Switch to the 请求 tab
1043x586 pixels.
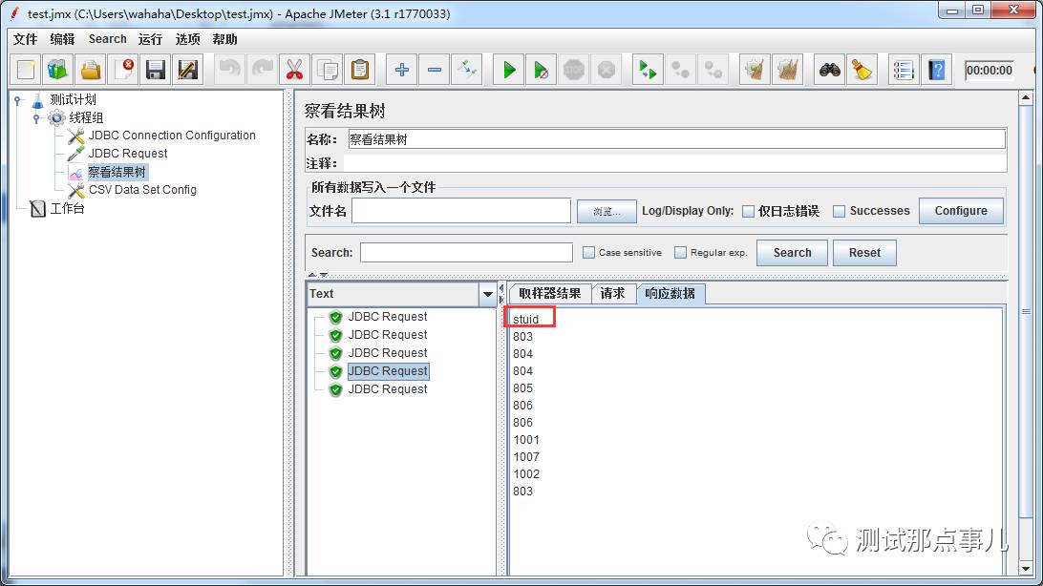[612, 294]
